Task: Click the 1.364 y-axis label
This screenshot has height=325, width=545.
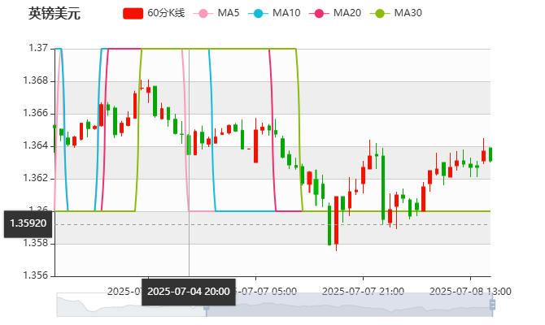Action: click(36, 145)
